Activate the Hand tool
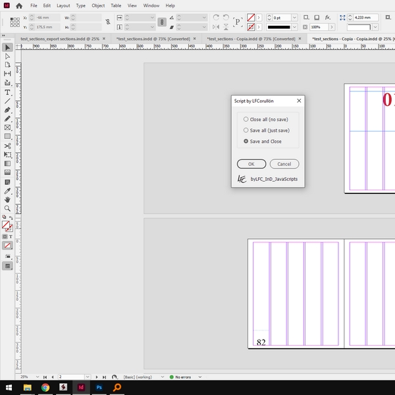The height and width of the screenshot is (395, 395). coord(7,199)
